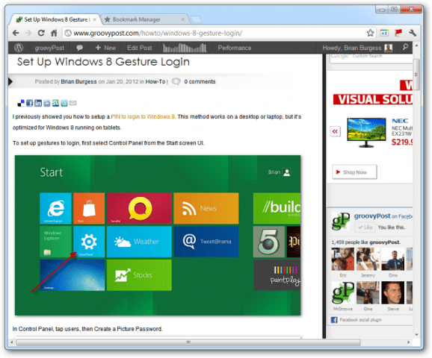The image size is (432, 358).
Task: Click the Windows 8 Start screen screenshot
Action: pyautogui.click(x=158, y=235)
